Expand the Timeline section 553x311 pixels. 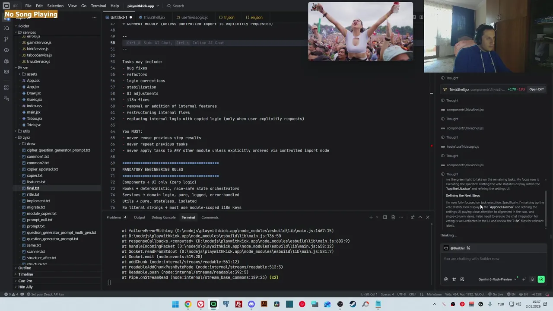tap(25, 274)
